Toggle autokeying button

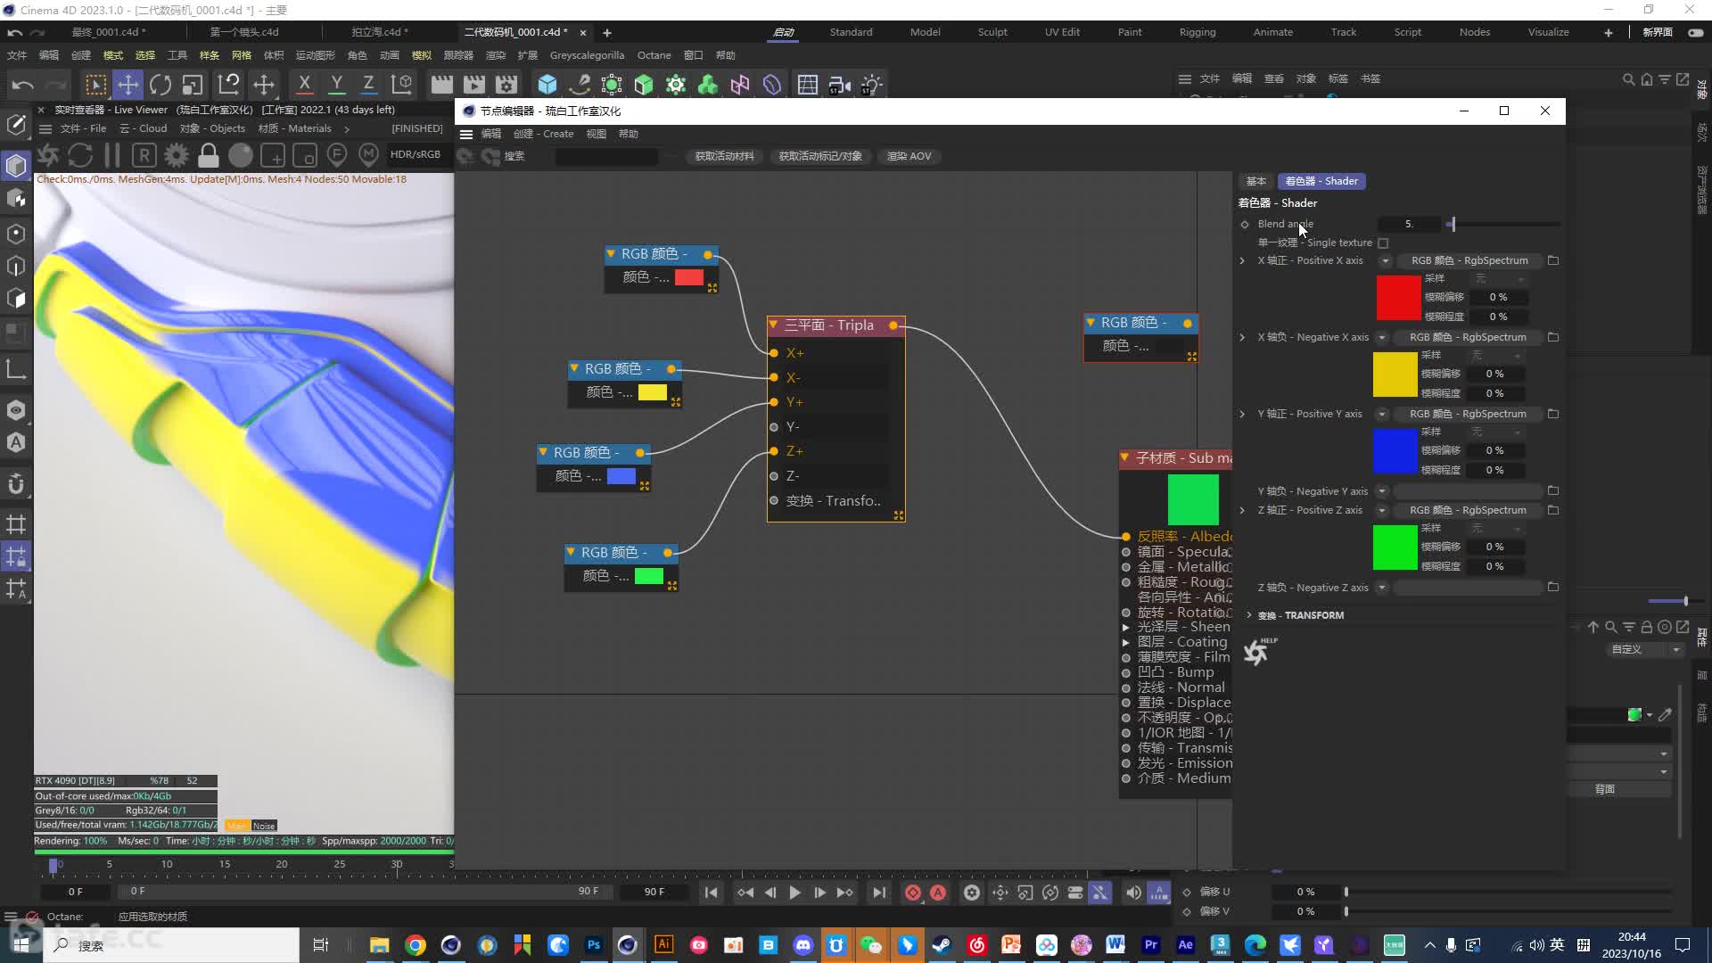(x=938, y=893)
